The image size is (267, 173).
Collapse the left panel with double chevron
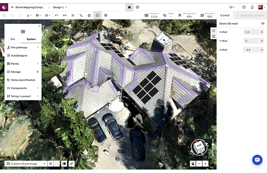pos(39,26)
